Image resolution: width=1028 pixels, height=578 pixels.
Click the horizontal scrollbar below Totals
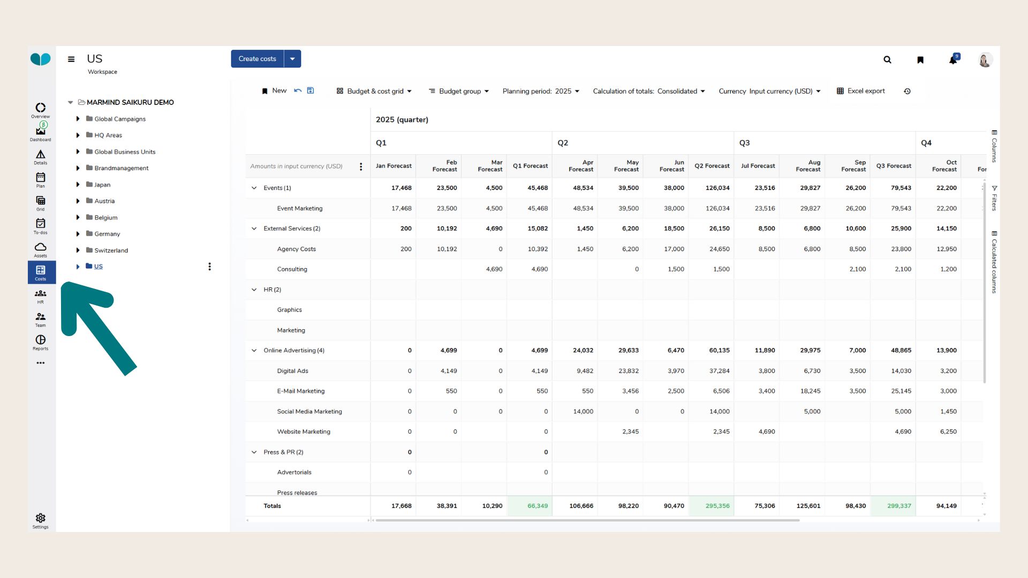[x=587, y=520]
